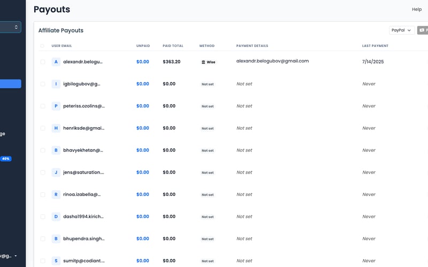Click the D avatar for dasha1994.kirich

(56, 217)
